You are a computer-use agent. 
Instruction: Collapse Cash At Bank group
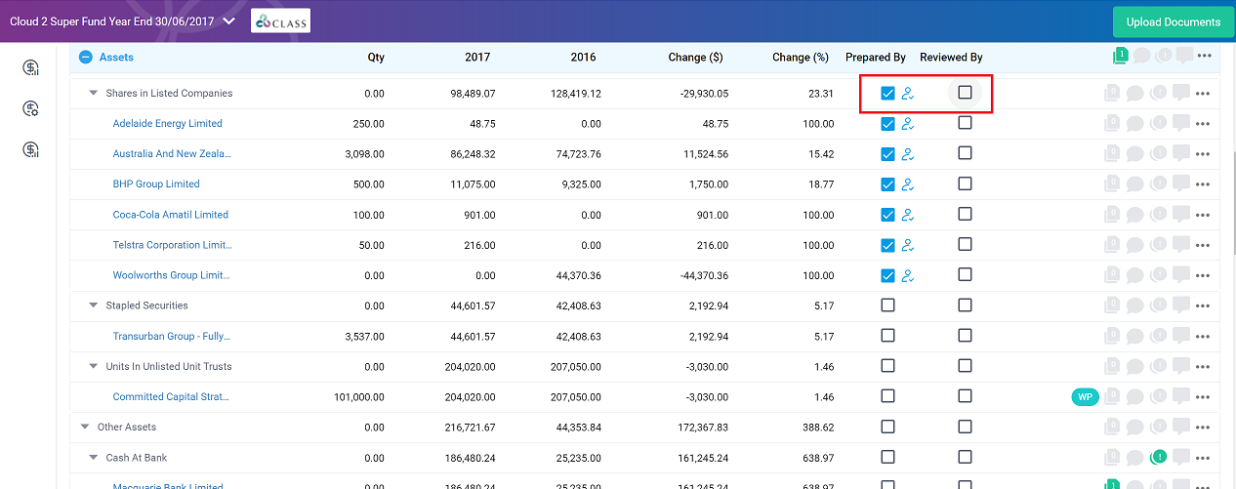[x=94, y=458]
